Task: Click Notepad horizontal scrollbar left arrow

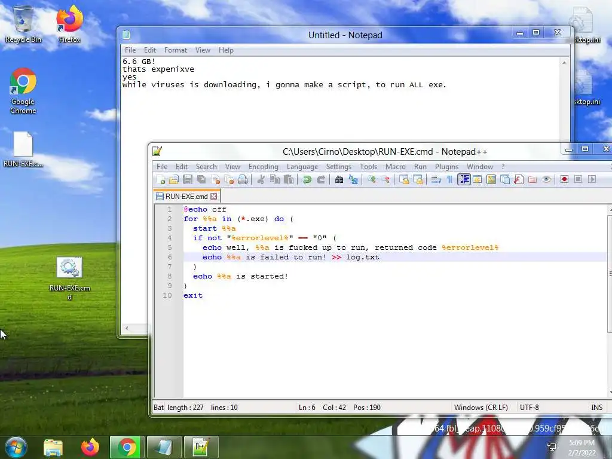Action: [127, 329]
